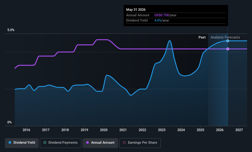This screenshot has width=252, height=152.
Task: Click the 4.6% dividend yield tooltip value
Action: point(158,21)
